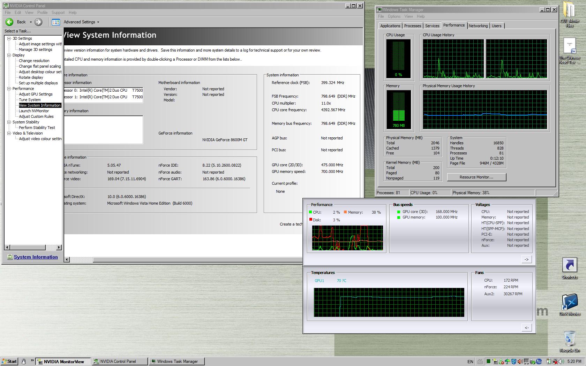Open the GUI Movie Files desktop folder icon
Screen dimensions: 586x366
(x=569, y=14)
